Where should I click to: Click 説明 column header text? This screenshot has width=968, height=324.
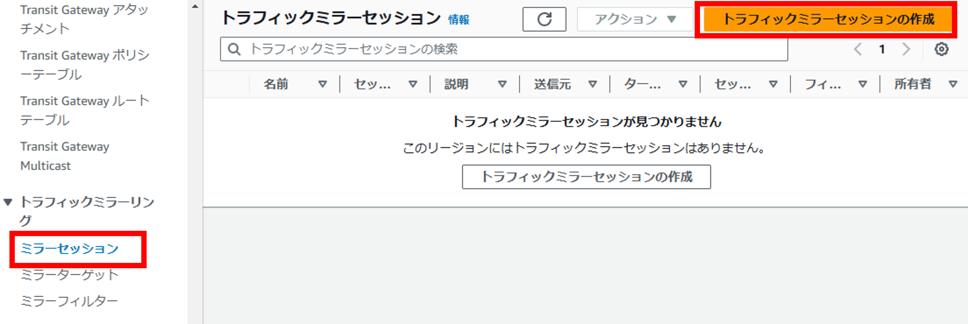coord(456,84)
